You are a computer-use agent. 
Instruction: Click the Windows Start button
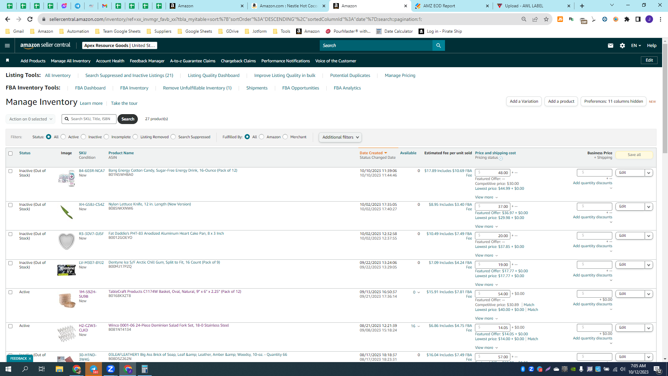point(8,369)
